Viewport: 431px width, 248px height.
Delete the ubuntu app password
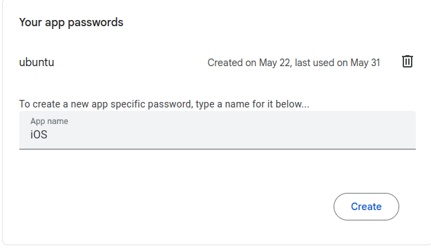tap(407, 61)
